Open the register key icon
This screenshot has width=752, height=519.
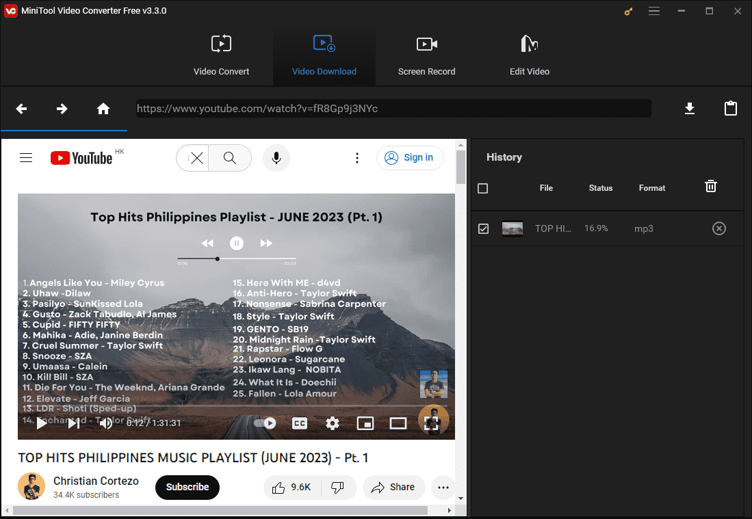(629, 11)
